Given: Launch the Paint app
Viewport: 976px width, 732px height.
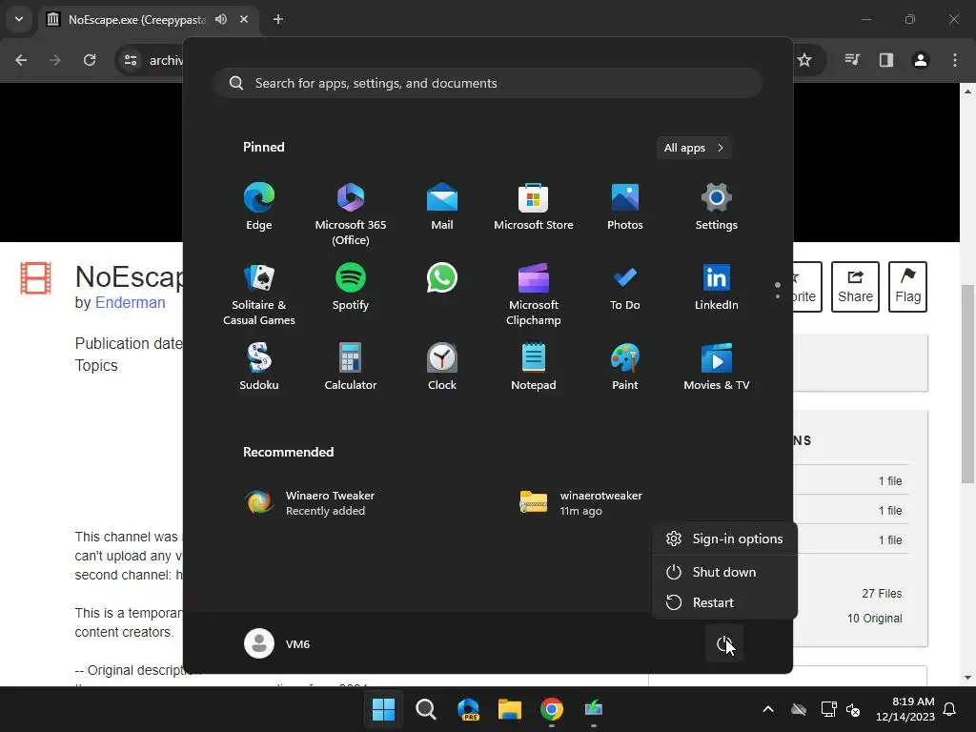Looking at the screenshot, I should (625, 367).
